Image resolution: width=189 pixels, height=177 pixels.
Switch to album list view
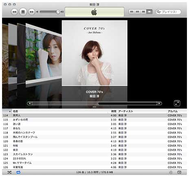[137, 12]
